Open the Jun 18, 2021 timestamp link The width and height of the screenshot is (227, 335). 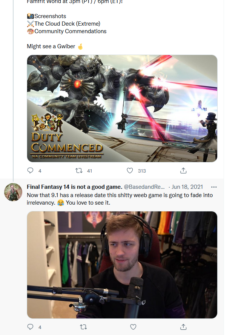tap(187, 187)
